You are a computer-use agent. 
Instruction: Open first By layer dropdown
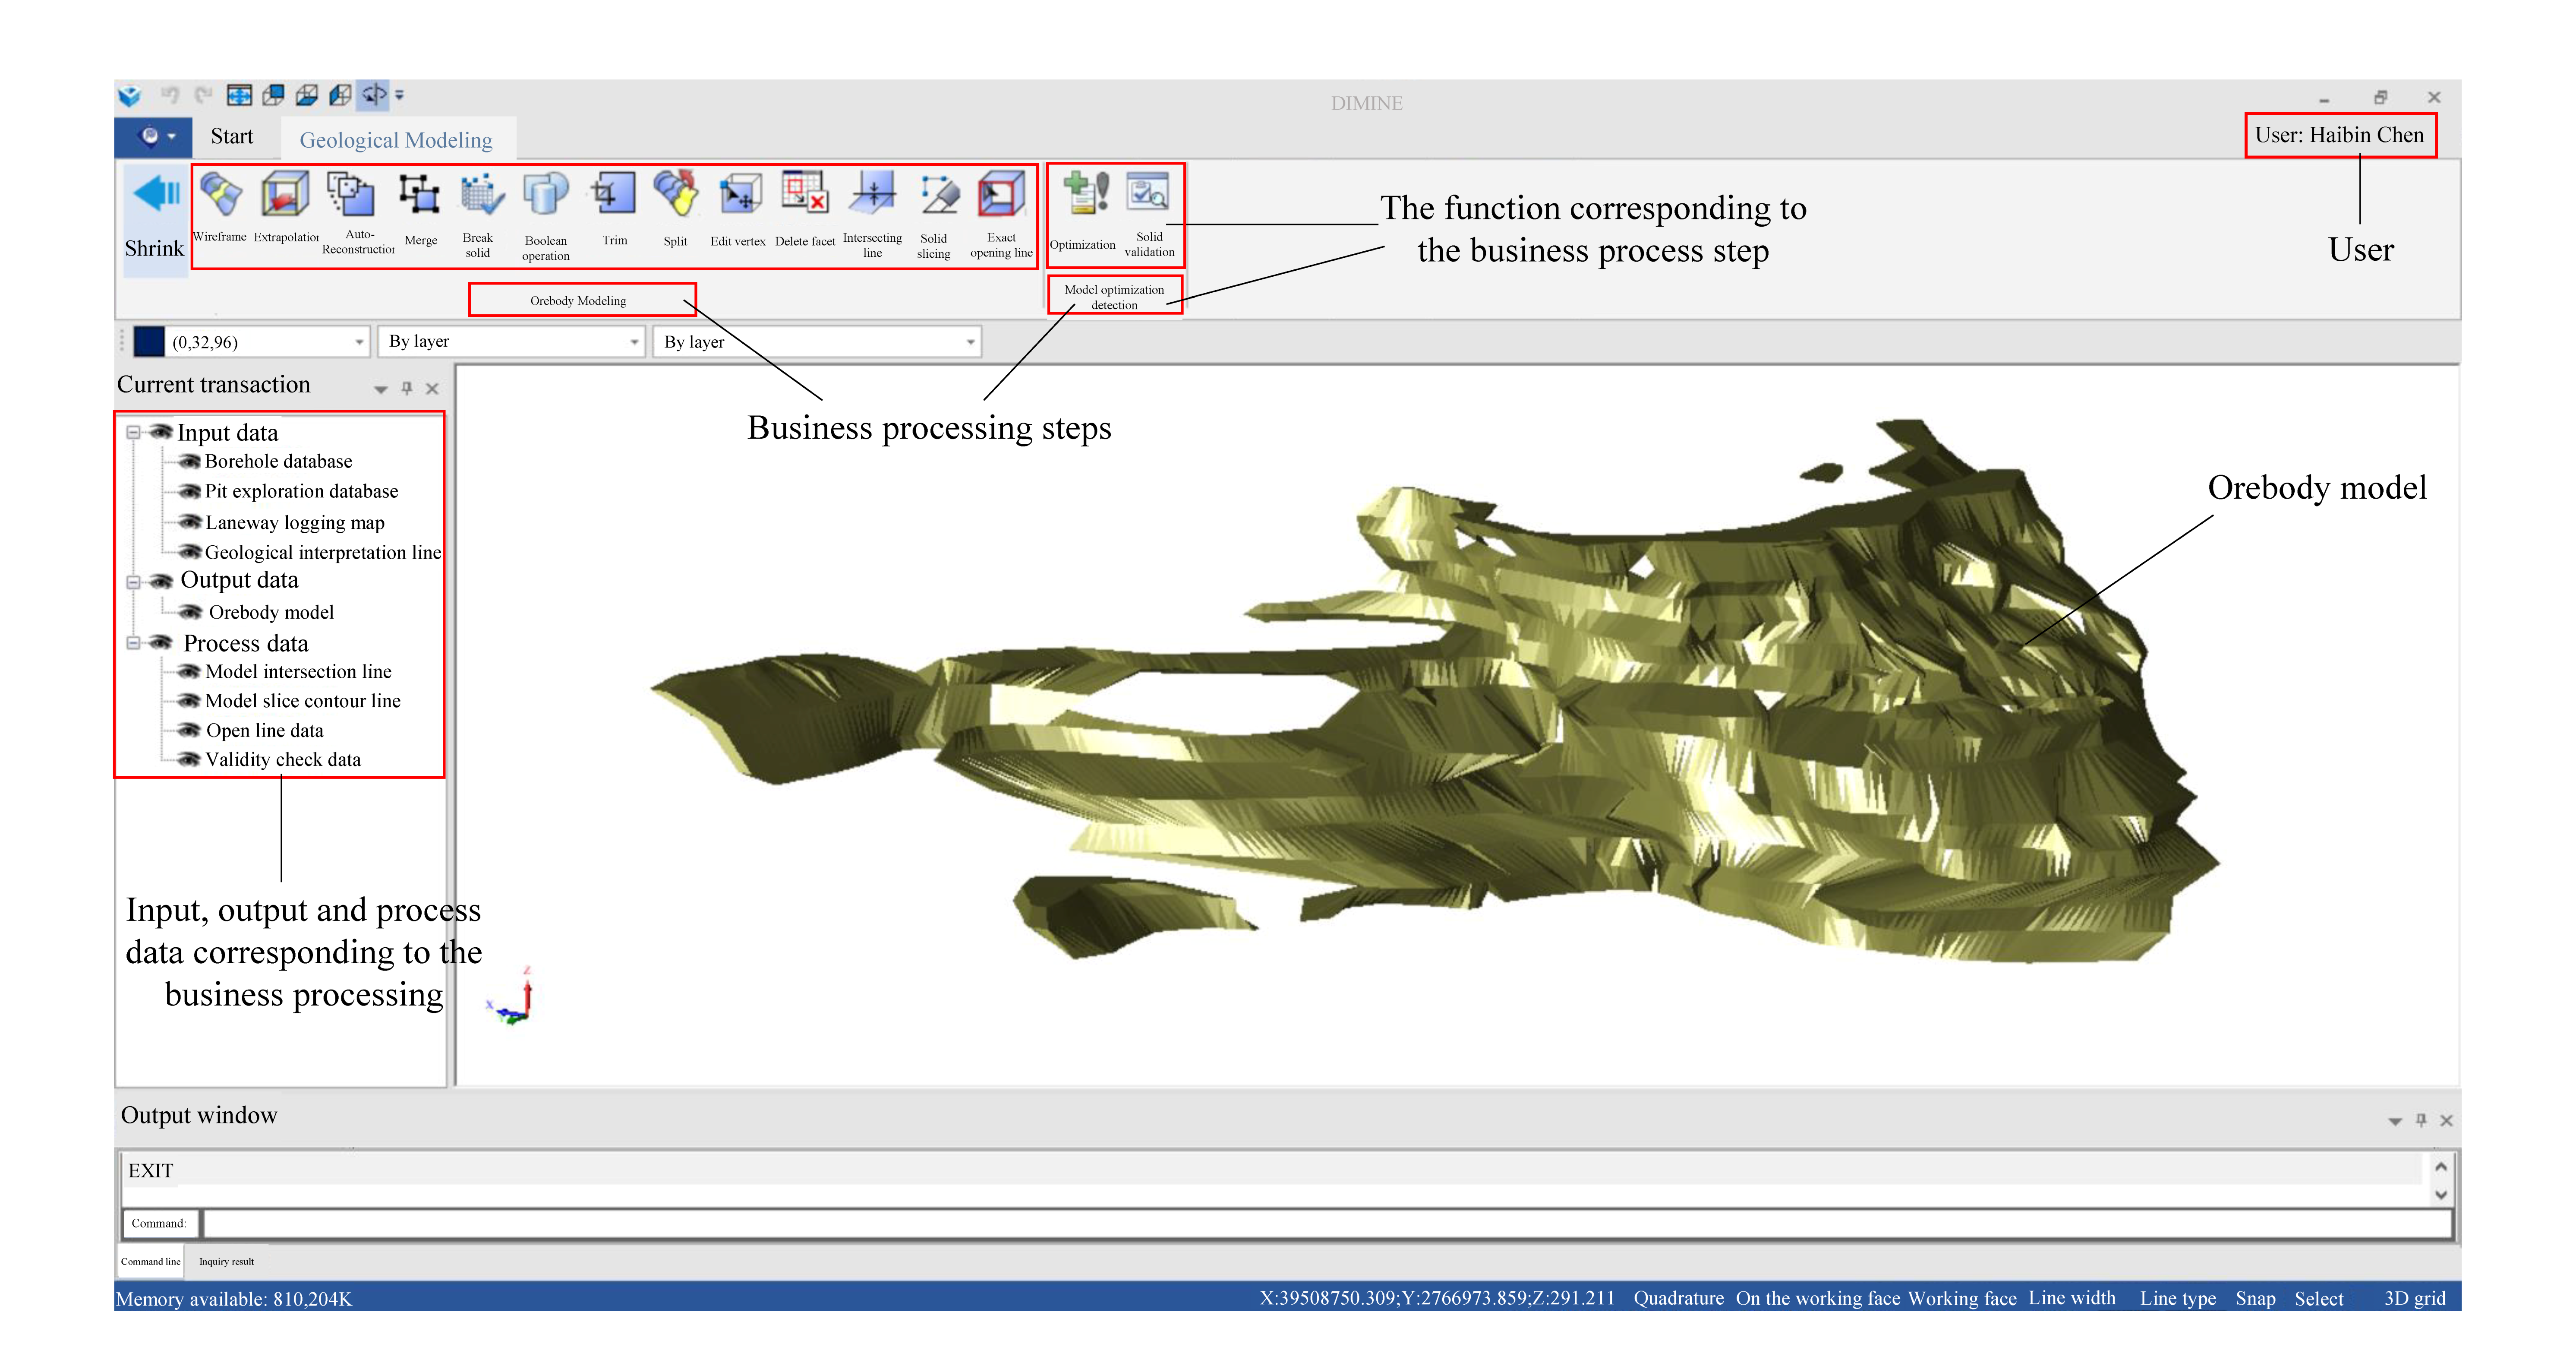click(634, 342)
